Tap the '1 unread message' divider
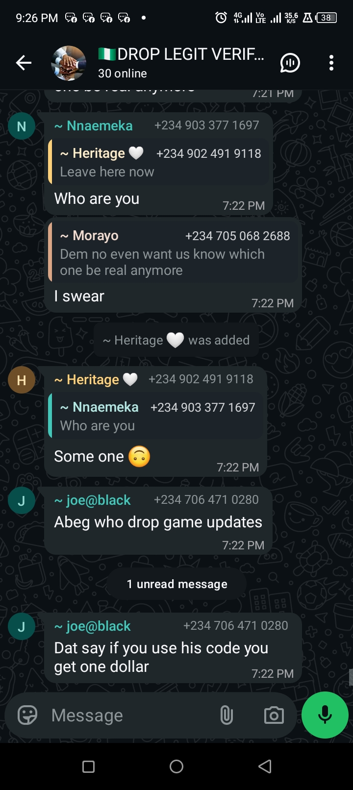Viewport: 353px width, 790px height. pos(177,584)
